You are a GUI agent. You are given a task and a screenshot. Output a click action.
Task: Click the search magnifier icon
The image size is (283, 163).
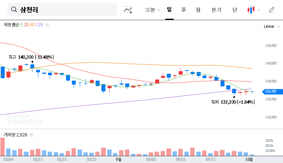(x=14, y=10)
